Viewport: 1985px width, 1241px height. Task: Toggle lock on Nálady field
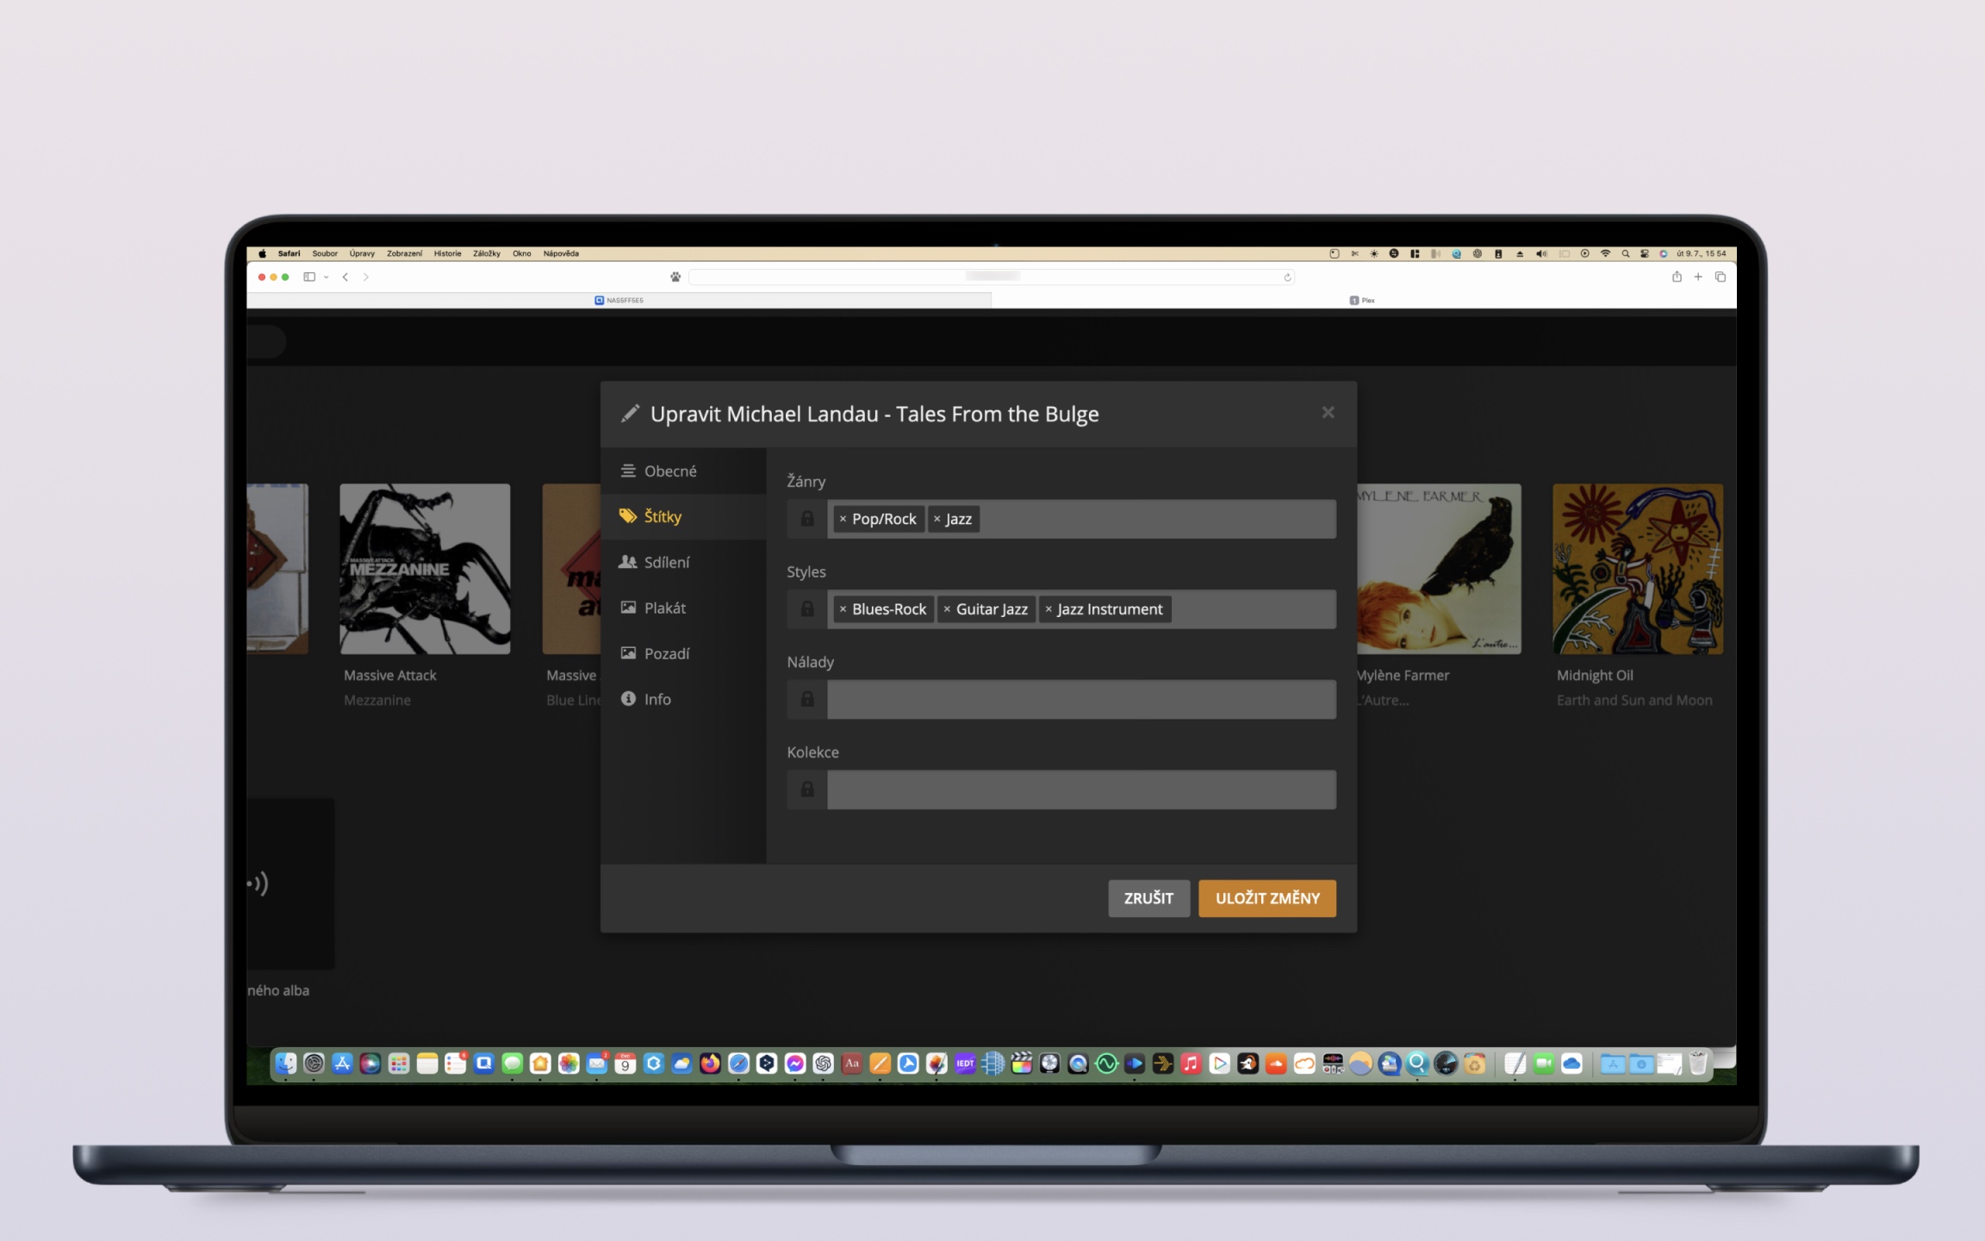point(806,699)
